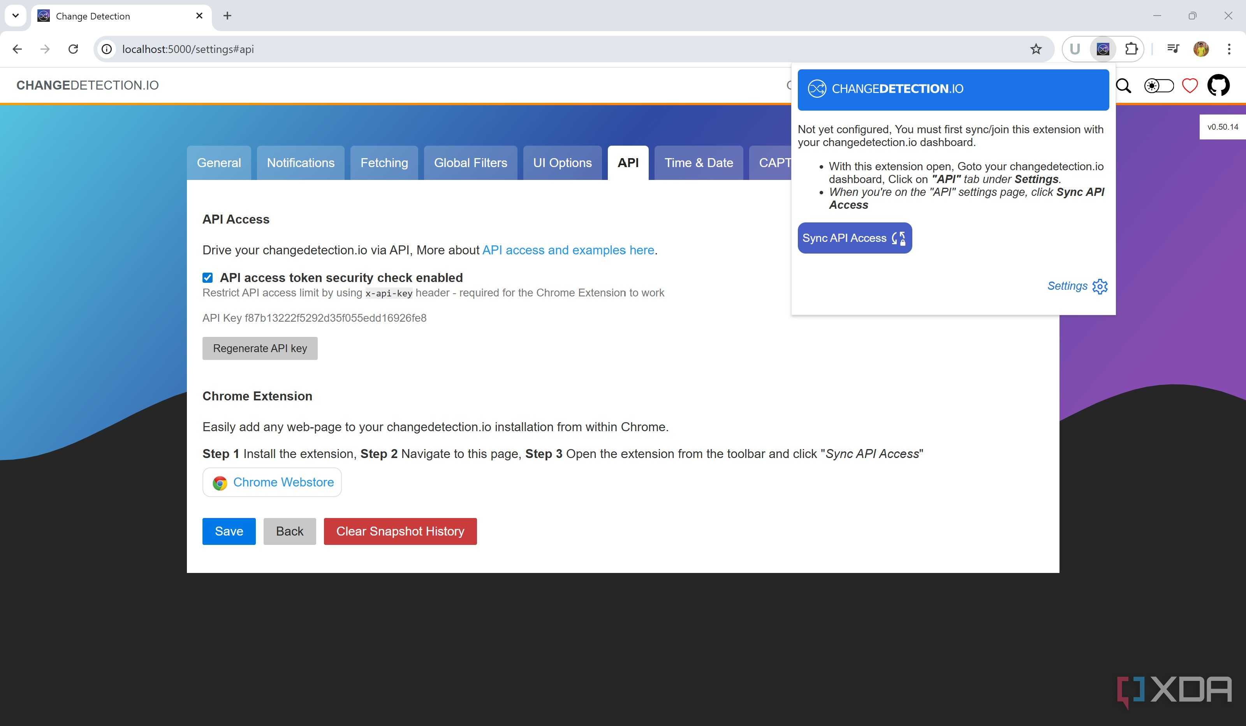Viewport: 1246px width, 726px height.
Task: Open API access and examples here link
Action: pyautogui.click(x=568, y=250)
